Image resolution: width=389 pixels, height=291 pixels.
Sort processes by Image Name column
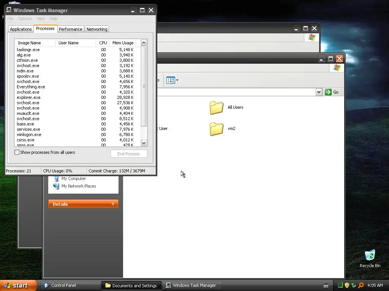click(35, 43)
